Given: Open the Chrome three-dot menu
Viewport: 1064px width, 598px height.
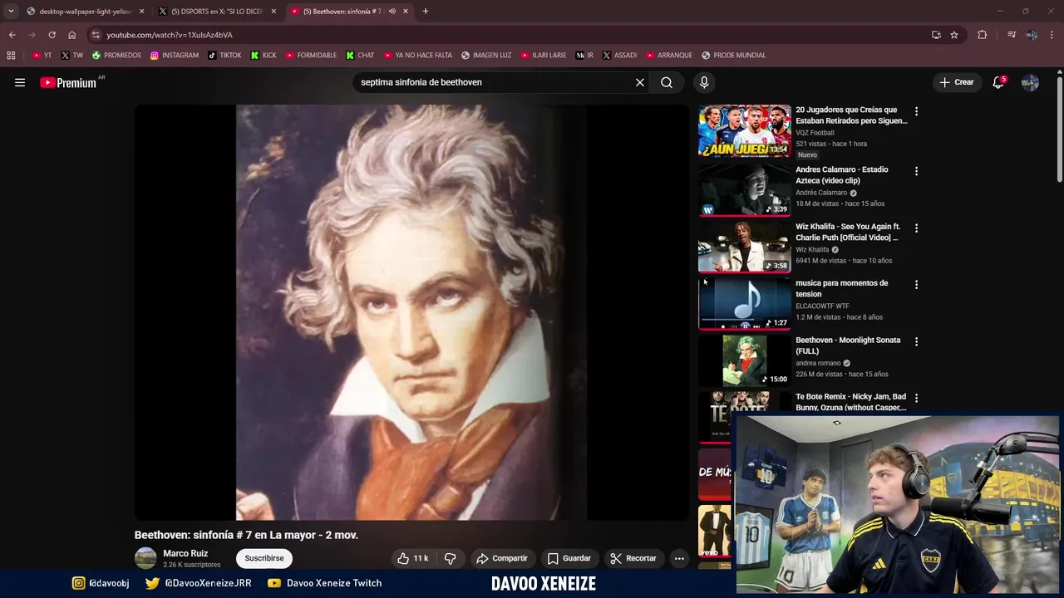Looking at the screenshot, I should coord(1052,35).
